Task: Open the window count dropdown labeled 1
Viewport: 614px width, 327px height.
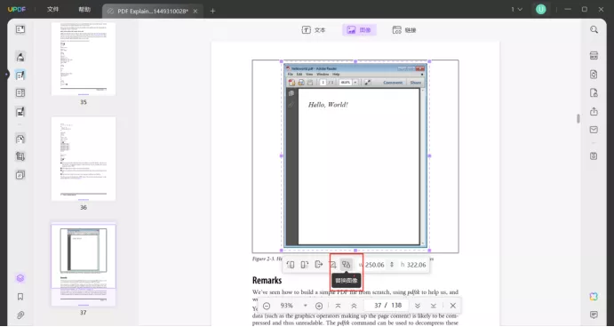Action: tap(517, 10)
